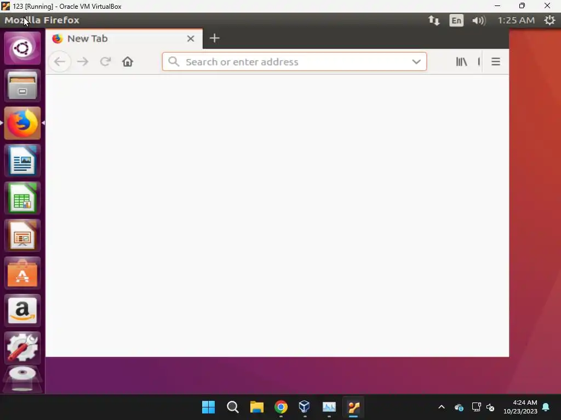Image resolution: width=561 pixels, height=420 pixels.
Task: Open the Amazon launcher icon
Action: coord(22,311)
